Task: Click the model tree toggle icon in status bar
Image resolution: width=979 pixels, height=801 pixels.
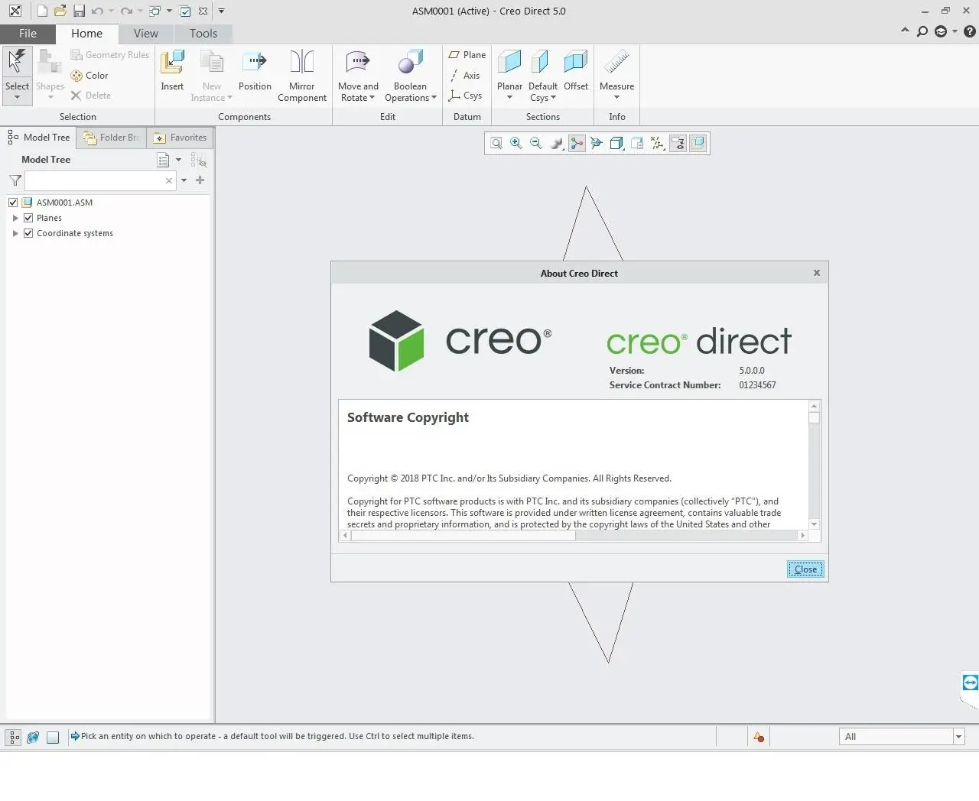Action: pos(14,738)
